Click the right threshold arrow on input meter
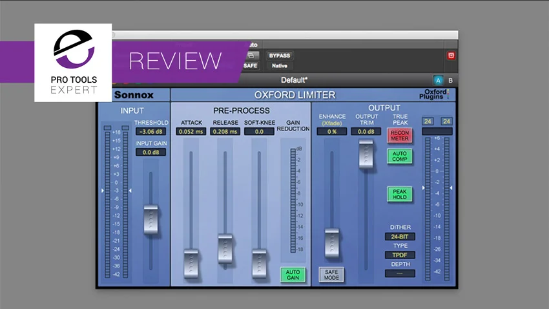This screenshot has height=309, width=549. pos(130,191)
